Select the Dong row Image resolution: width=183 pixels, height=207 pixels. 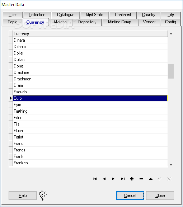(x=90, y=66)
